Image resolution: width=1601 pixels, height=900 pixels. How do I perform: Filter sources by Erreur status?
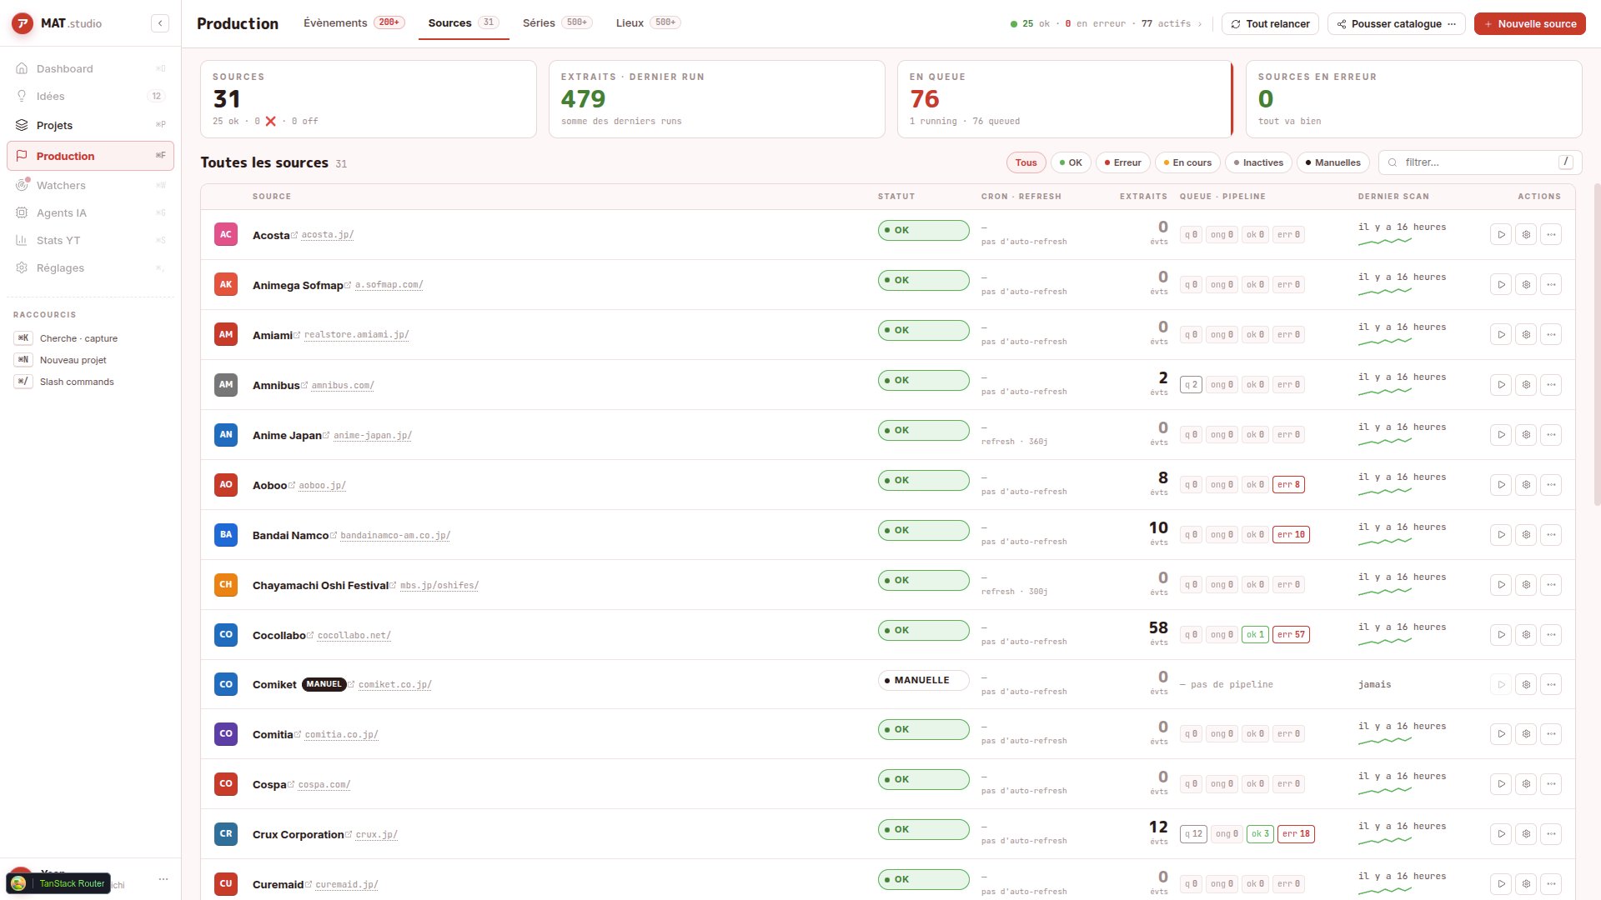point(1122,162)
